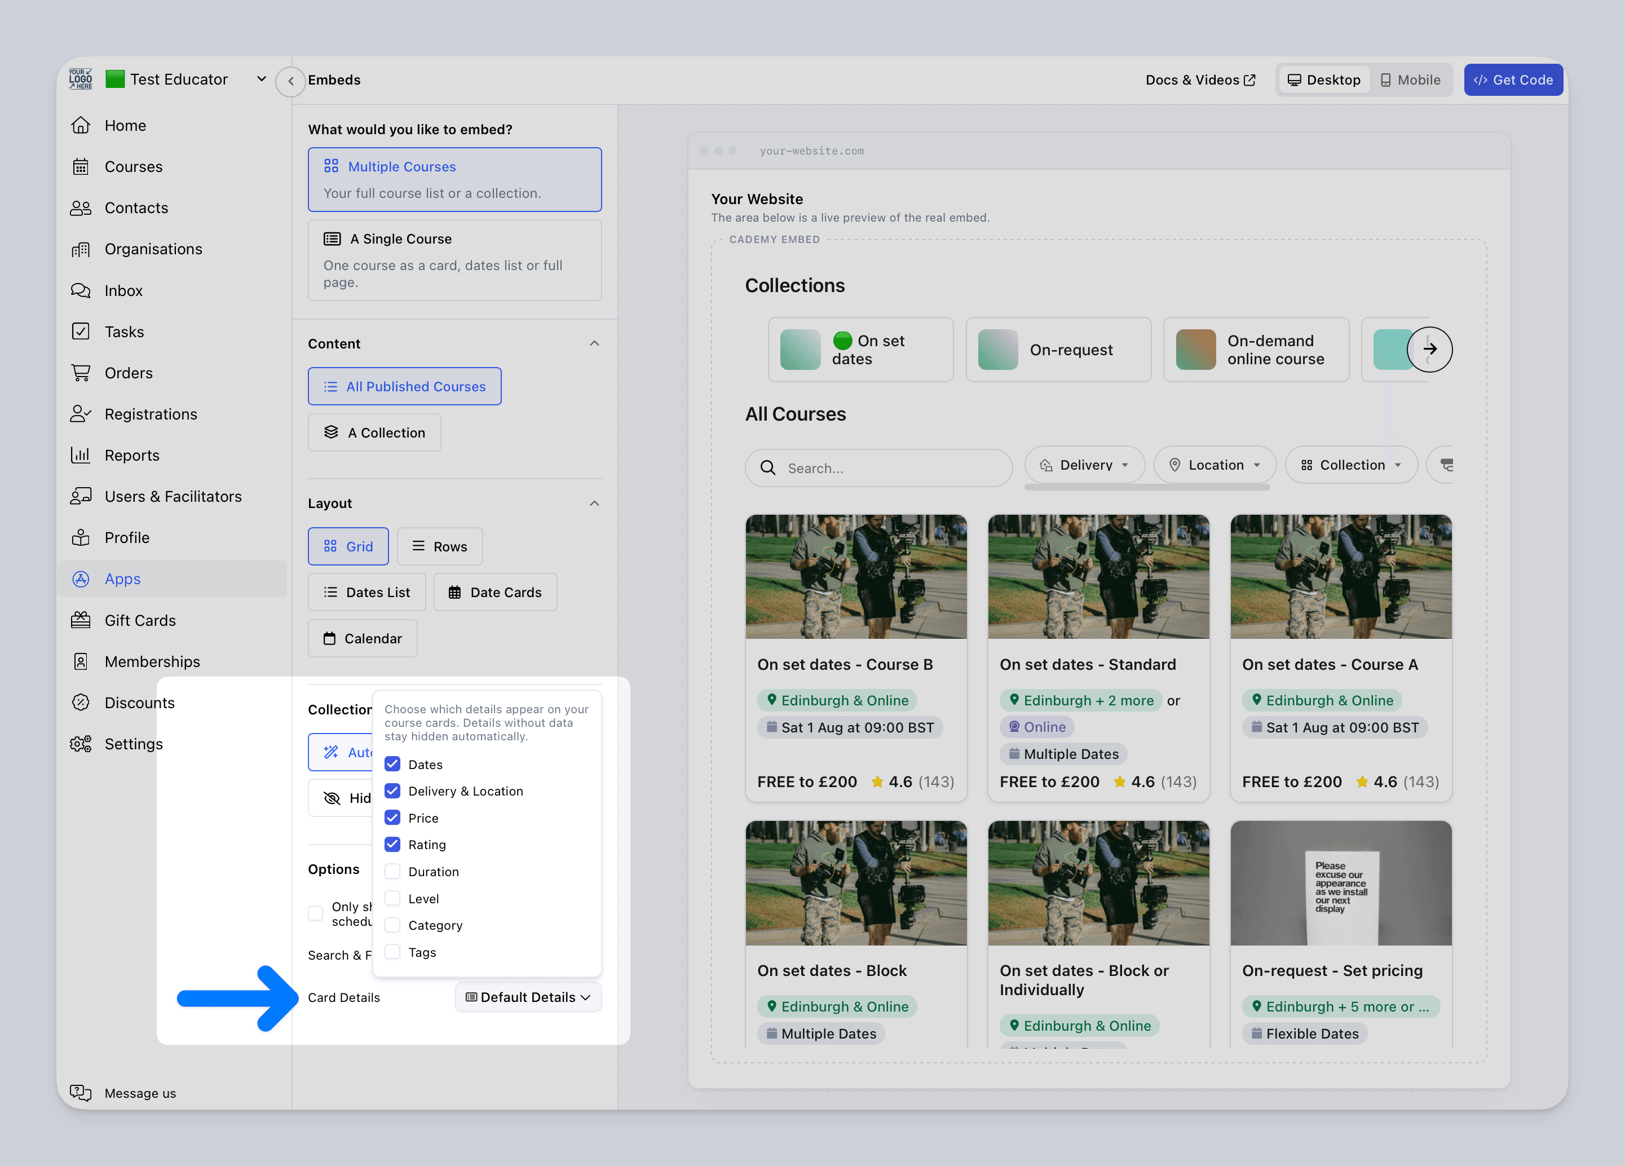Open Default Details dropdown

[528, 997]
